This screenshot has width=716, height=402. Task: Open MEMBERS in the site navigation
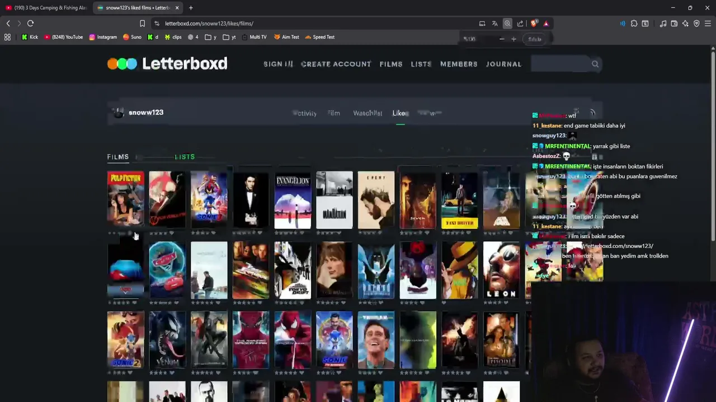tap(459, 64)
